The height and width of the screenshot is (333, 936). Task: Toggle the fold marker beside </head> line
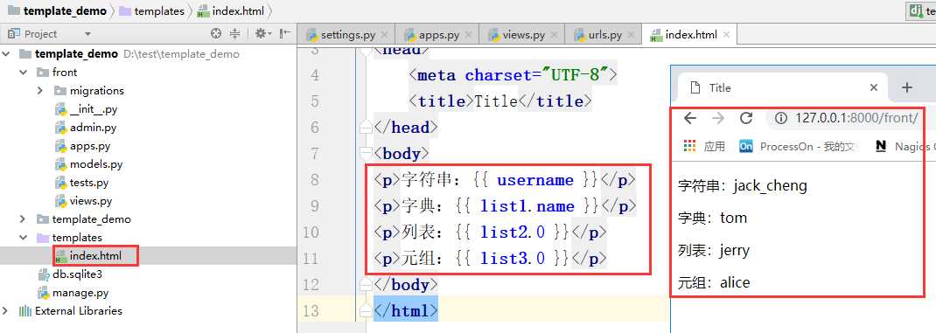366,127
